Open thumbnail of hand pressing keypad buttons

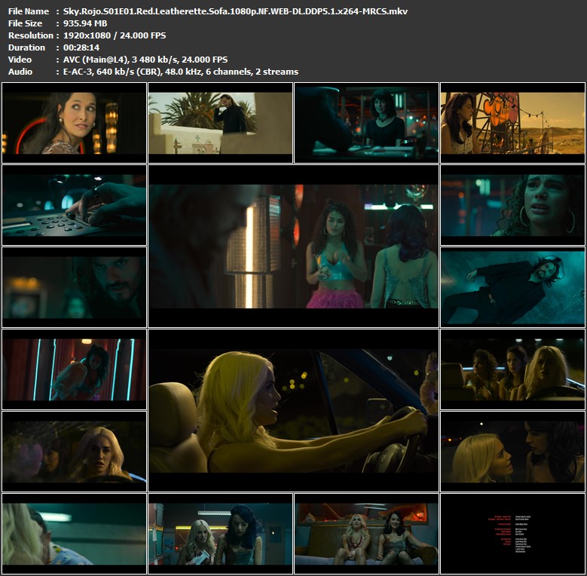pyautogui.click(x=74, y=205)
